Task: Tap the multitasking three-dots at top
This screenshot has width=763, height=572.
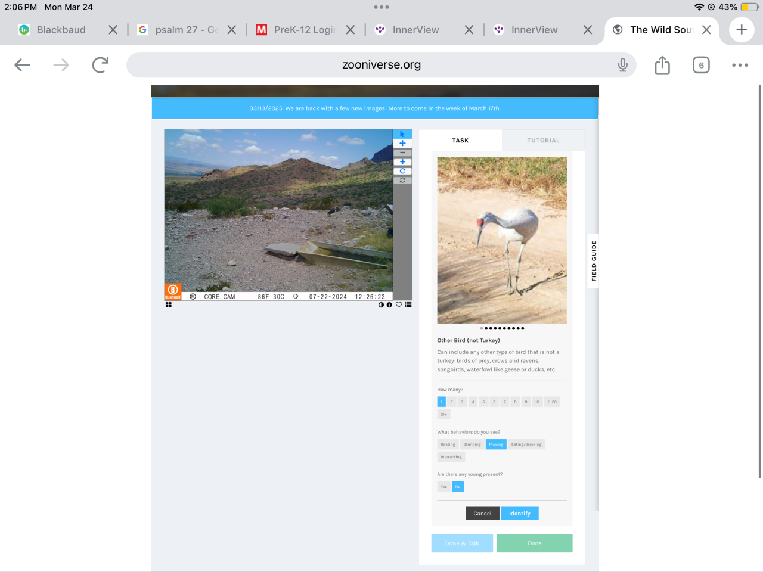Action: click(x=381, y=7)
